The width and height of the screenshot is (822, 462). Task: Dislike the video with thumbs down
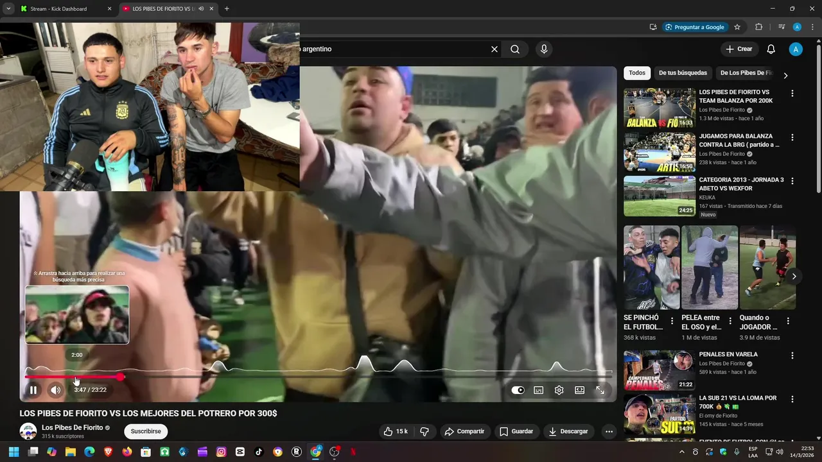[424, 431]
